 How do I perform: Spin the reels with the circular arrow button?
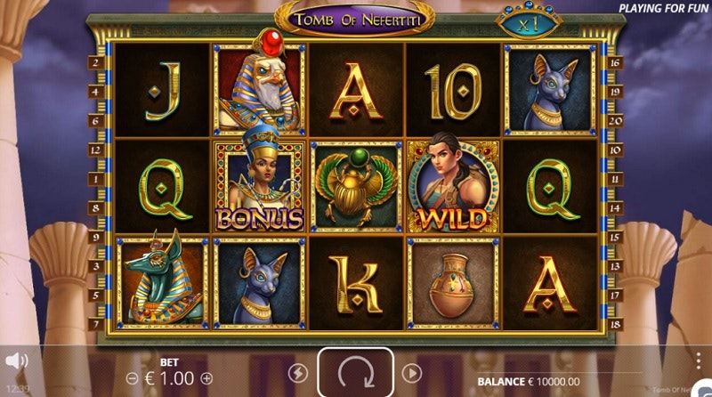pyautogui.click(x=355, y=372)
